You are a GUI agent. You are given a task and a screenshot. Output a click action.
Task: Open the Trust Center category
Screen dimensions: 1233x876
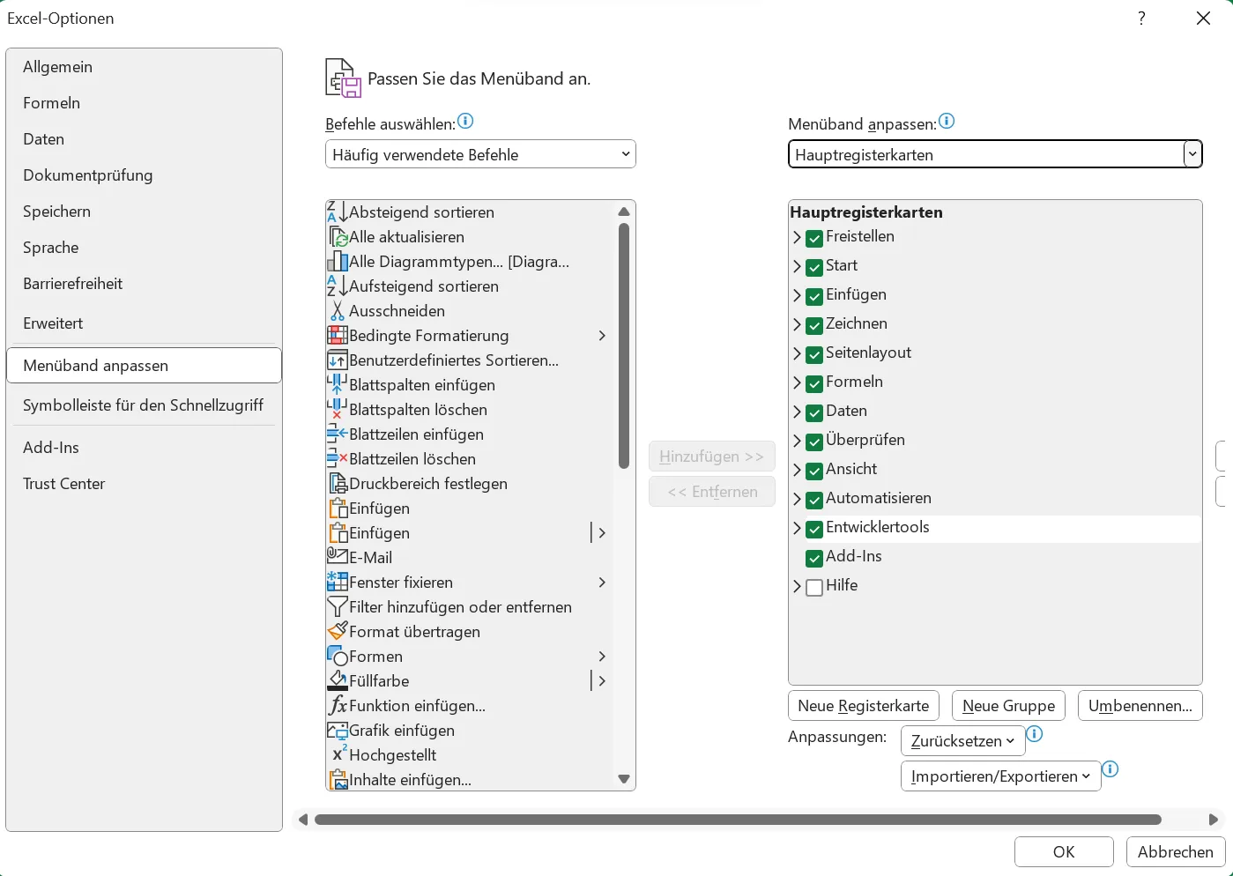(144, 484)
